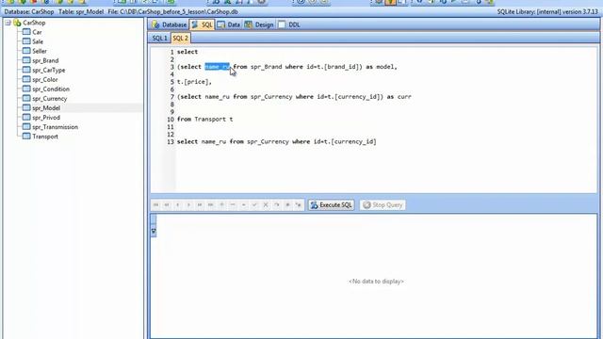Select the spr_Transmission table

pos(55,127)
